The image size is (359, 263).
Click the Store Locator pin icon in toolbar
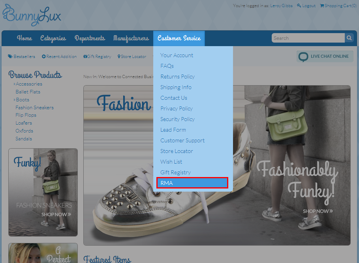click(119, 56)
